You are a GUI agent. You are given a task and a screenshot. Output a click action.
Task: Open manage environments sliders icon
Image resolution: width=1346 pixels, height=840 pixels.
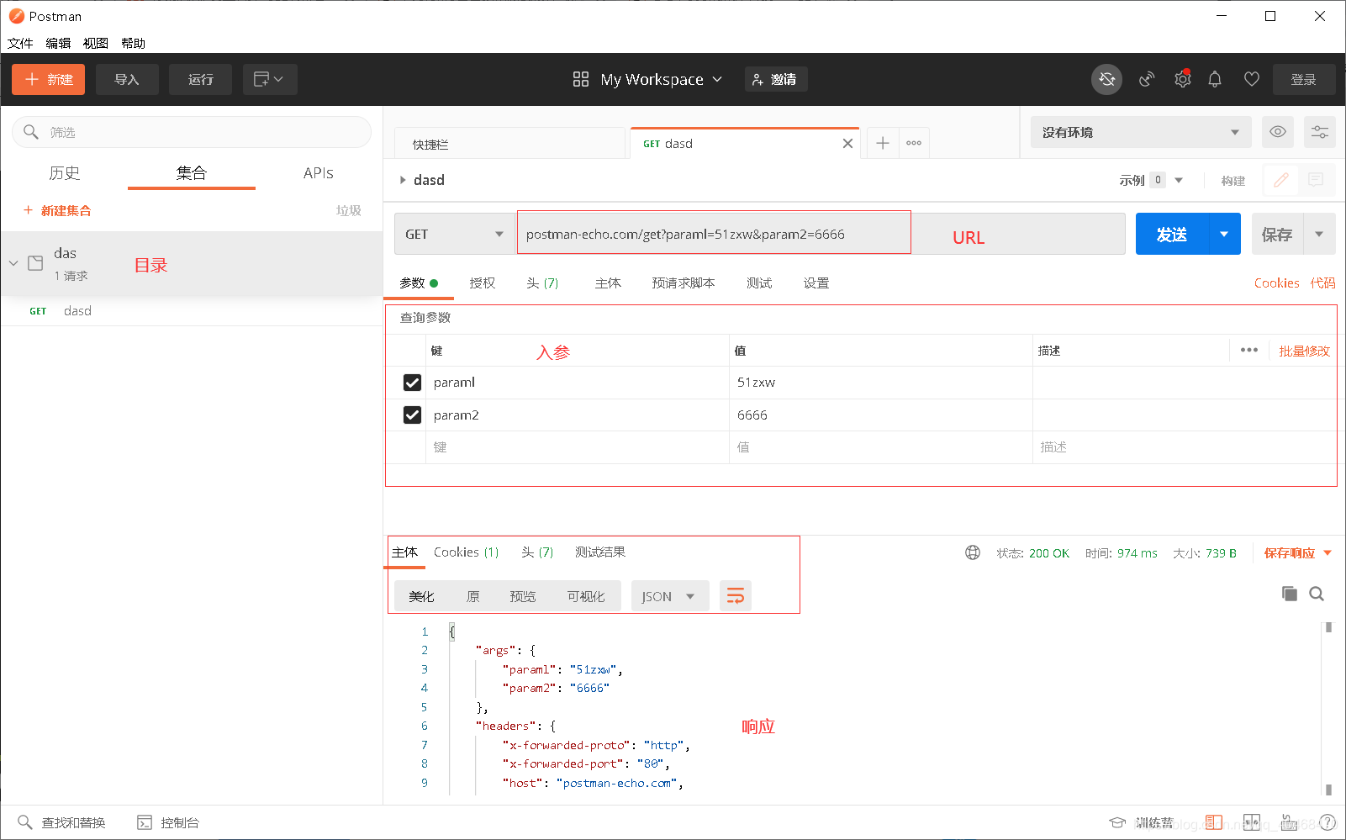click(1320, 132)
